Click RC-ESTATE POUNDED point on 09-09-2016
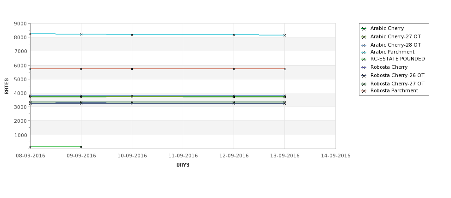 point(81,147)
